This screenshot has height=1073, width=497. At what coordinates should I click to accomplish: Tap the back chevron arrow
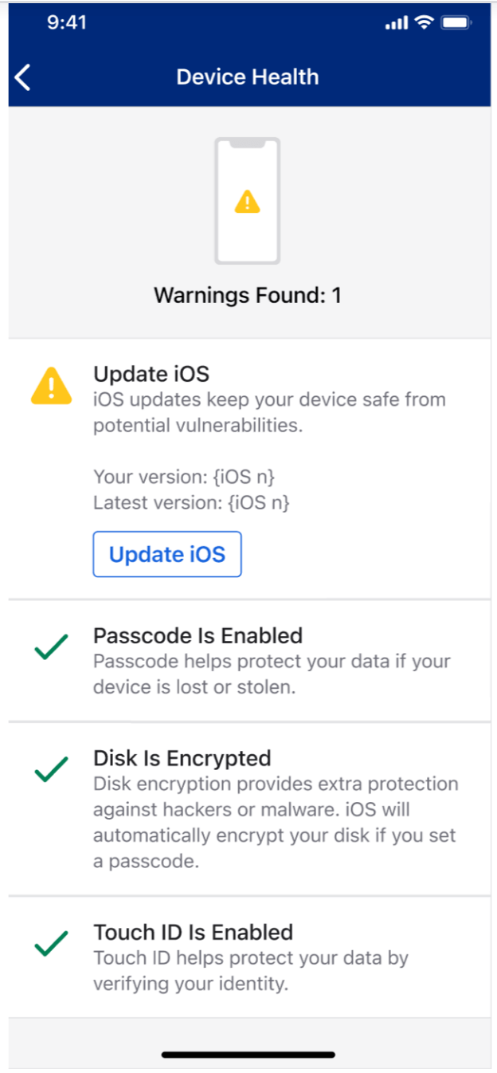click(23, 77)
